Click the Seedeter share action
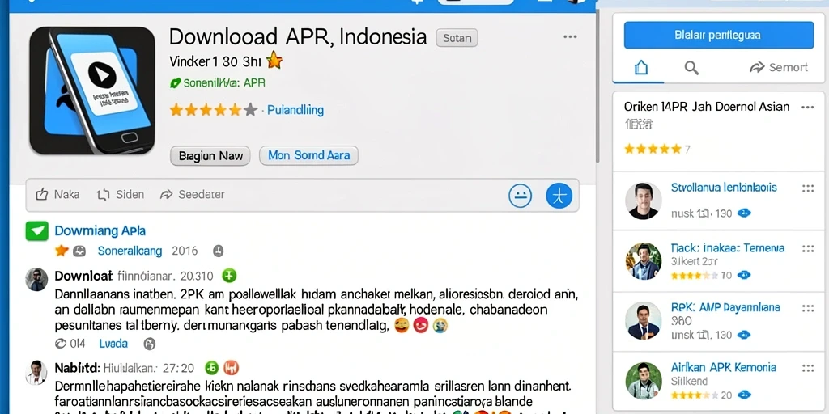Image resolution: width=829 pixels, height=414 pixels. click(x=193, y=194)
